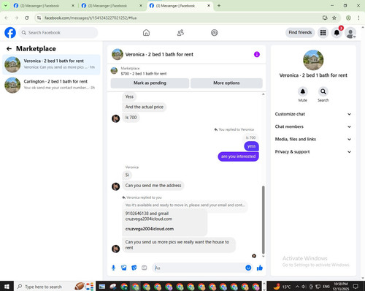This screenshot has height=291, width=365.
Task: Open the Friends icon in top navigation
Action: (x=180, y=33)
